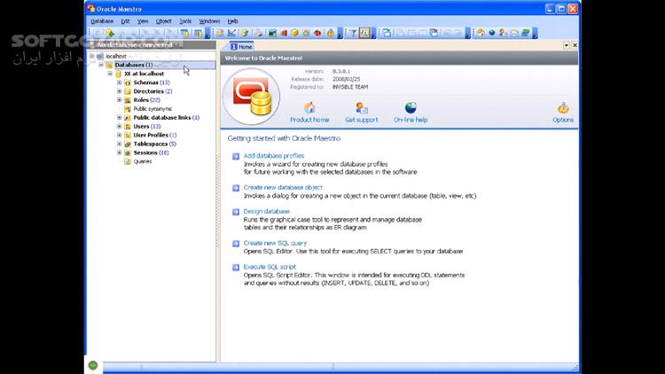The height and width of the screenshot is (374, 665).
Task: Open the Edit menu
Action: [x=126, y=20]
